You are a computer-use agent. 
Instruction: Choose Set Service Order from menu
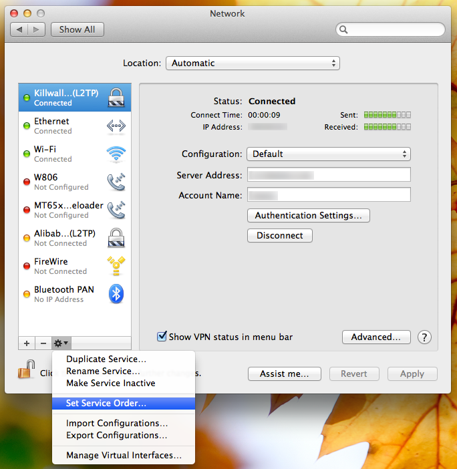[106, 404]
